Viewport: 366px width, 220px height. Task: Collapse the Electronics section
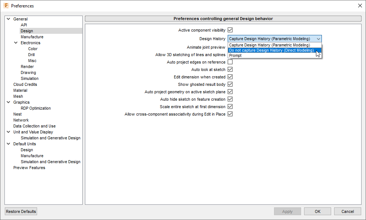point(16,43)
